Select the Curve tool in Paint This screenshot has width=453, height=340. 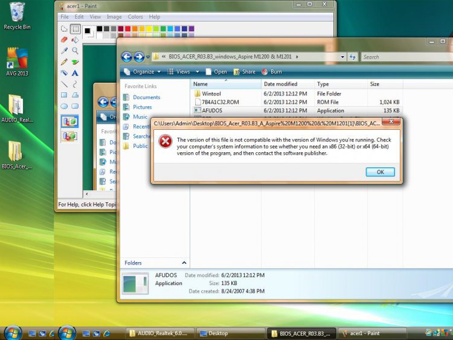75,84
